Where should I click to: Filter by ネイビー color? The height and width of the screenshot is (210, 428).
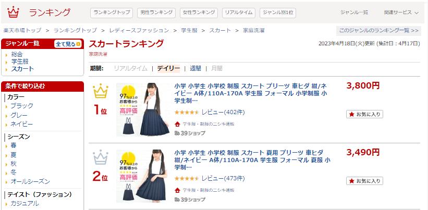point(21,125)
